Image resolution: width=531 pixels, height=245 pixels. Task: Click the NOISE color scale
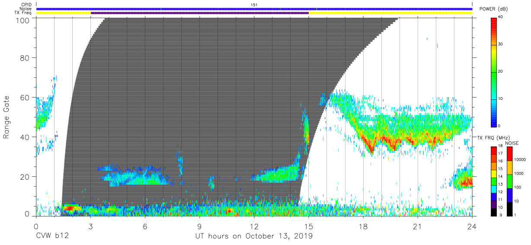tap(510, 181)
